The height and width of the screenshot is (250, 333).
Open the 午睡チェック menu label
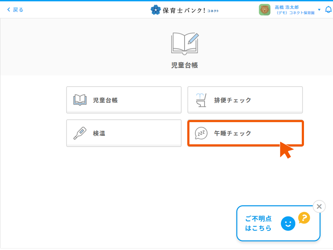tap(233, 133)
